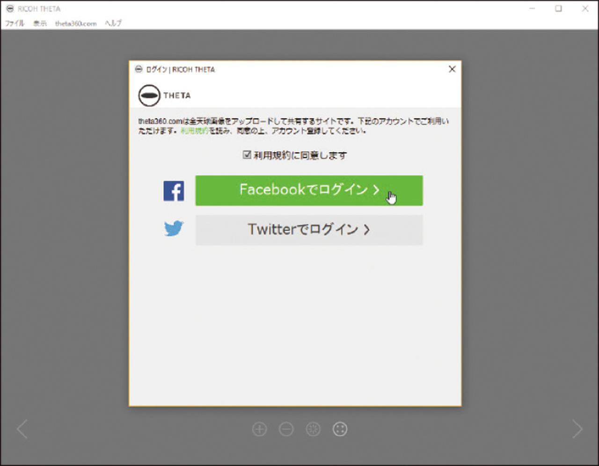The height and width of the screenshot is (466, 599).
Task: Maximize the RICOH THETA main window
Action: (x=558, y=8)
